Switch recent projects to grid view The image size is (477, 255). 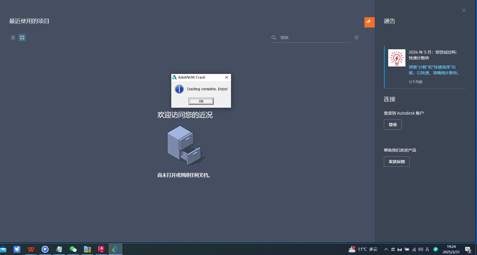pos(22,38)
